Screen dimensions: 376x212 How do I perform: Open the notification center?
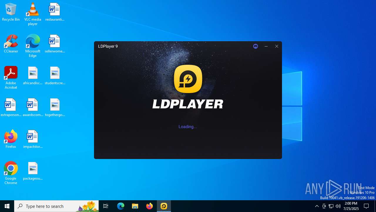(x=366, y=206)
